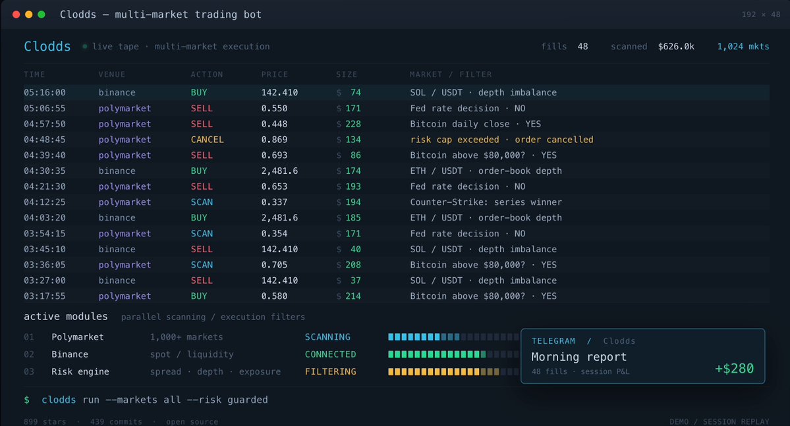Select the price 0.337
This screenshot has height=426, width=790.
[274, 202]
